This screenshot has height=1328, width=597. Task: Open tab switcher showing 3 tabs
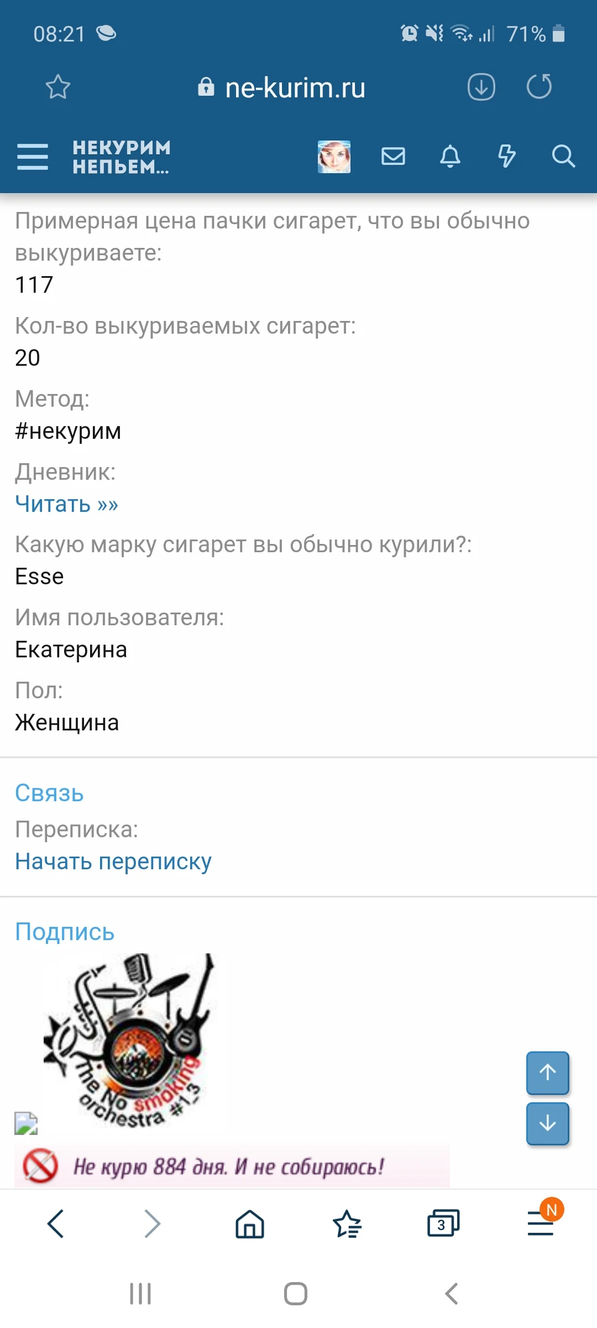click(x=444, y=1223)
